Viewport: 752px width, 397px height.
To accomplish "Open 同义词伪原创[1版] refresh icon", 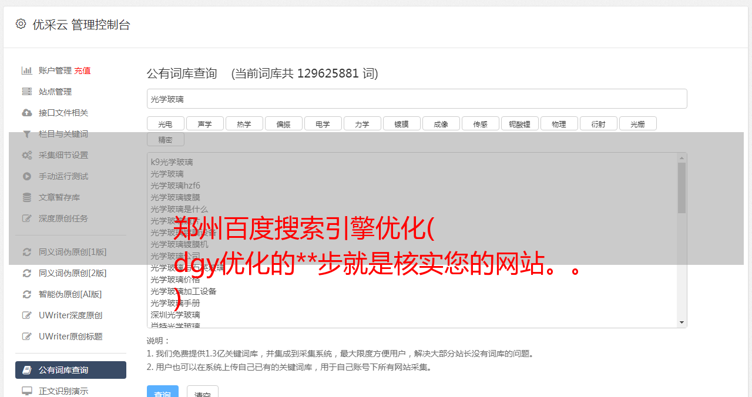I will (27, 252).
